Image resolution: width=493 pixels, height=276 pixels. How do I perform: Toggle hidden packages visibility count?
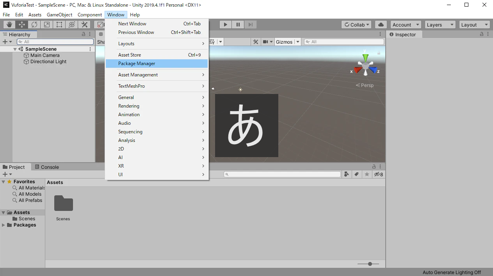[x=378, y=174]
